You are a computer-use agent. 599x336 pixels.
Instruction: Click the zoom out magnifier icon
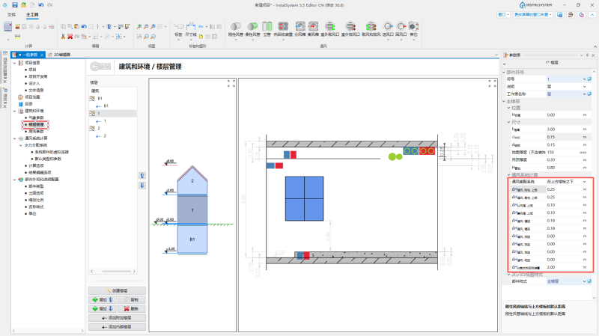(x=146, y=26)
